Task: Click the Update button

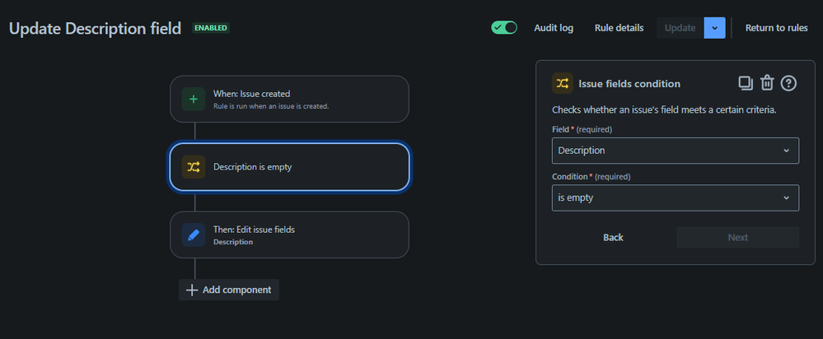Action: (680, 27)
